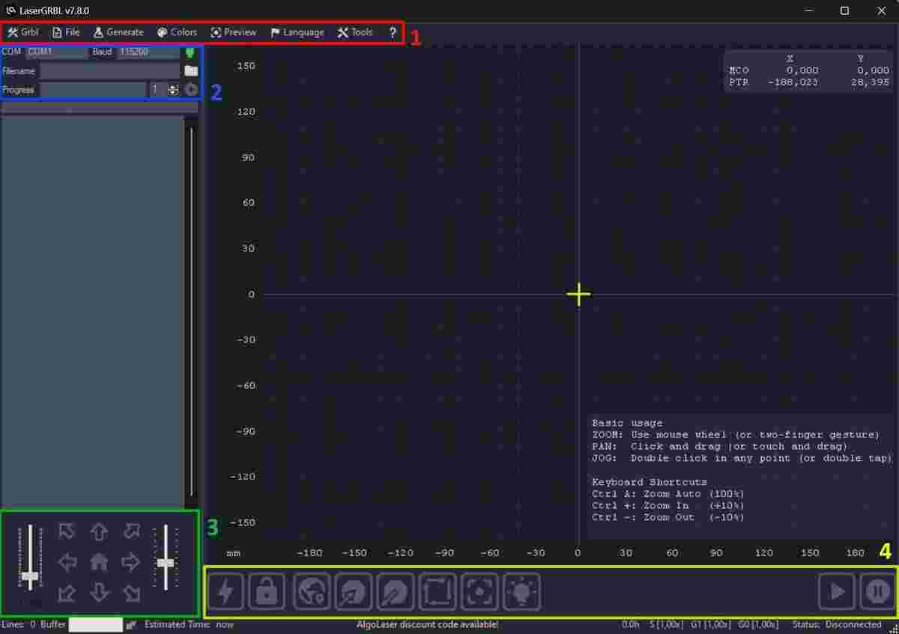
Task: Open the Grbl menu
Action: pos(23,32)
